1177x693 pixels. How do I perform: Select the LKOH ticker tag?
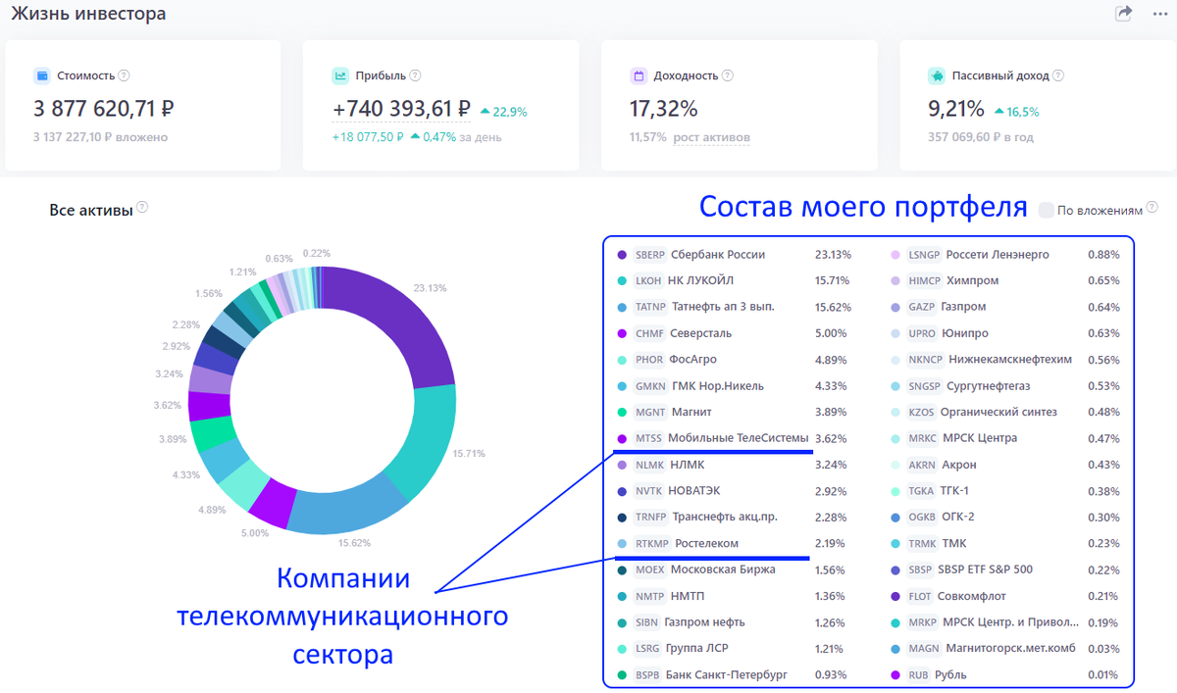point(648,280)
